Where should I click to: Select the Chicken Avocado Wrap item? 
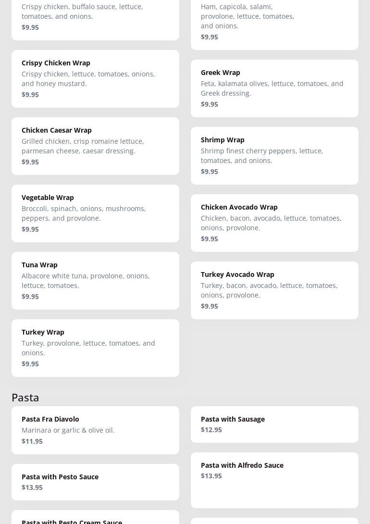274,223
